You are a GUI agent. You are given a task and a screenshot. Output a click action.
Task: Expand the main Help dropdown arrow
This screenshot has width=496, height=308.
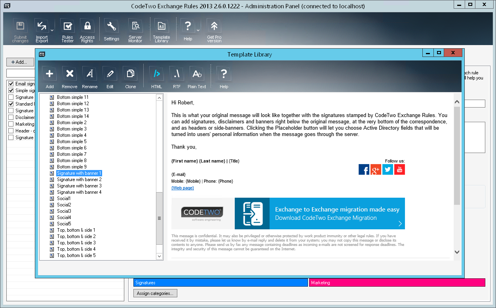[198, 30]
